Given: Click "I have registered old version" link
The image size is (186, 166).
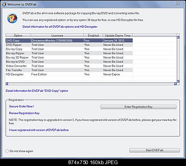Looking at the screenshot, I should [x=39, y=130].
